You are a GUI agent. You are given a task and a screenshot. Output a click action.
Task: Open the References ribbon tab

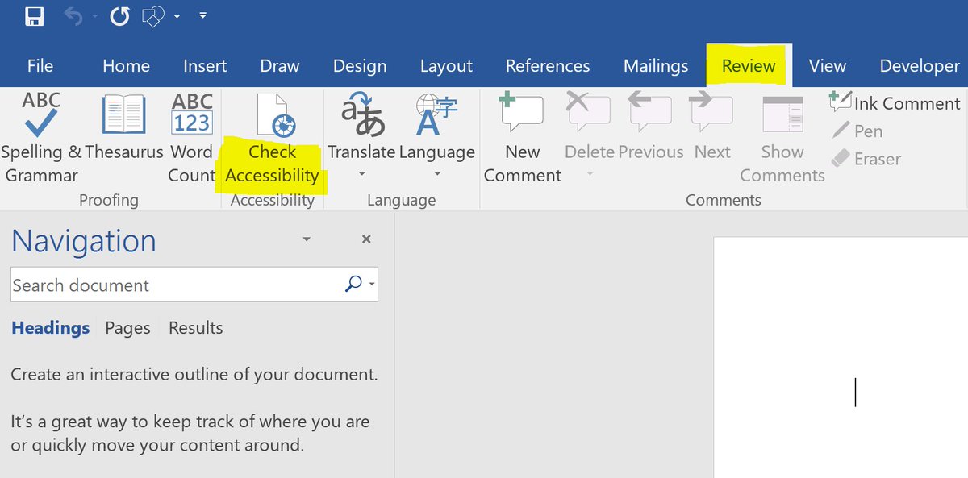click(x=548, y=66)
